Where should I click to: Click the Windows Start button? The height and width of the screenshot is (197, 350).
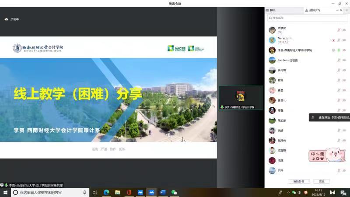pos(5,192)
